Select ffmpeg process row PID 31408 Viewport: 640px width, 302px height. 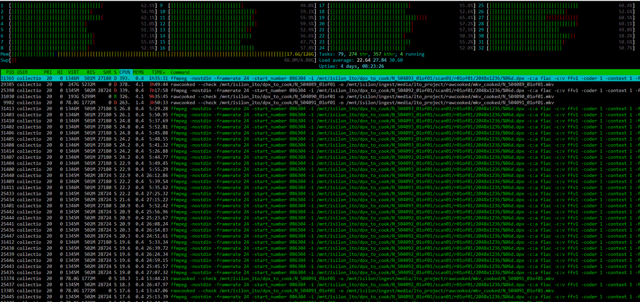[320, 145]
